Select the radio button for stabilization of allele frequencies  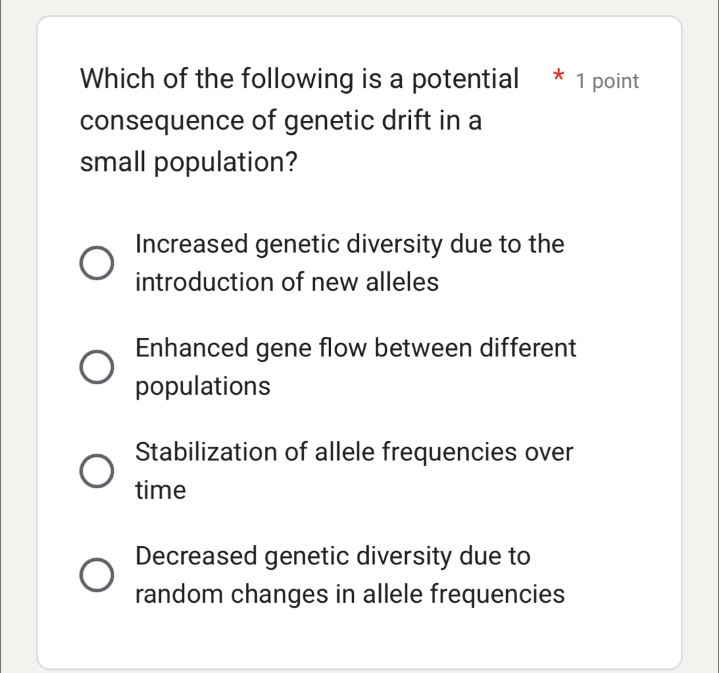[97, 470]
